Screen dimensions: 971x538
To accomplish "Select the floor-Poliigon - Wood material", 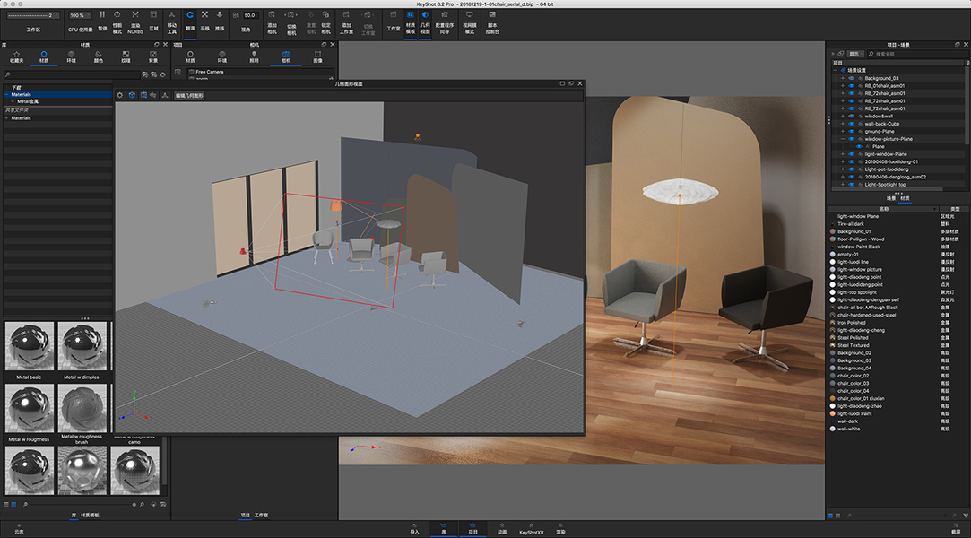I will pos(861,239).
